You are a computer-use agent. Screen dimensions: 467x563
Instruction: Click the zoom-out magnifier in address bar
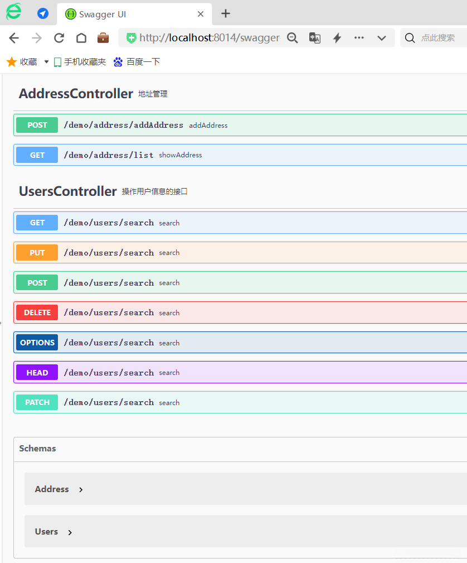[x=293, y=38]
